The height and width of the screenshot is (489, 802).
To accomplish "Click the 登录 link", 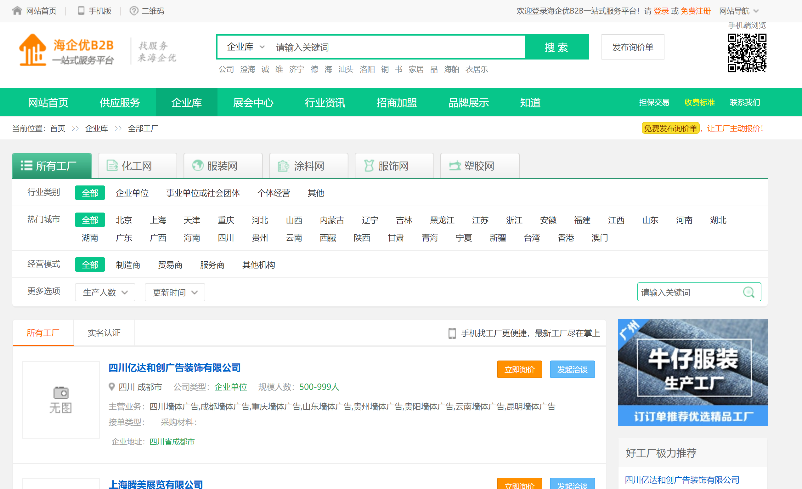I will click(x=661, y=11).
